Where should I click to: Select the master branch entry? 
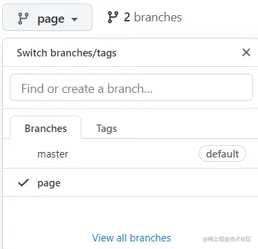pos(130,153)
